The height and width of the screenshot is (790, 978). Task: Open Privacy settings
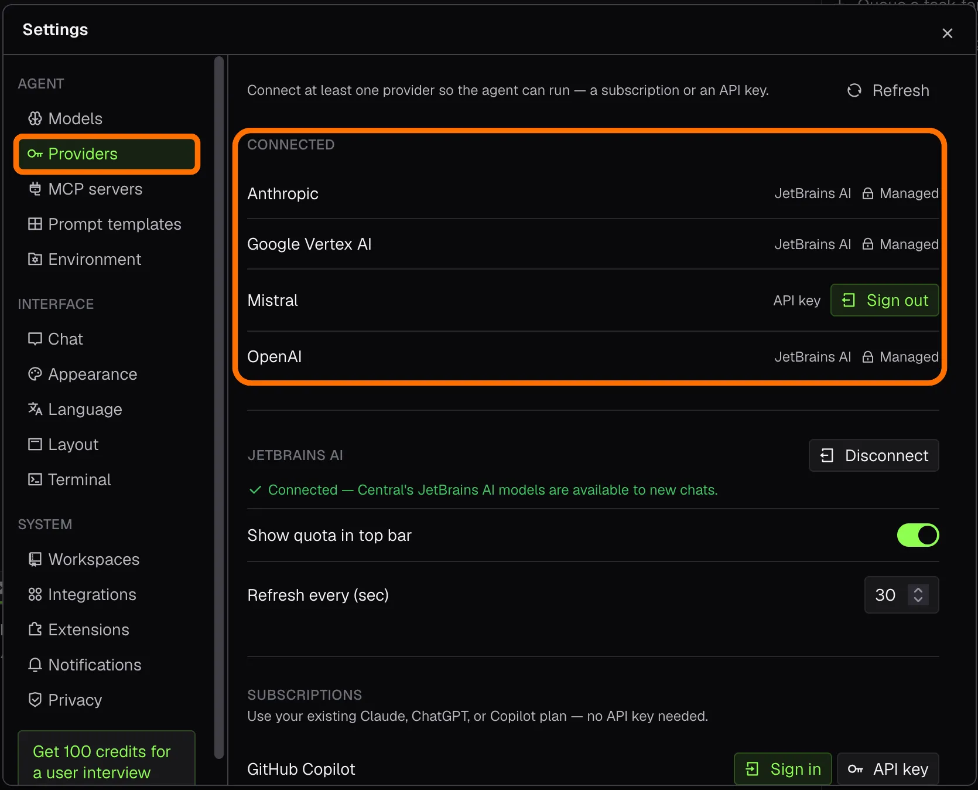[105, 700]
